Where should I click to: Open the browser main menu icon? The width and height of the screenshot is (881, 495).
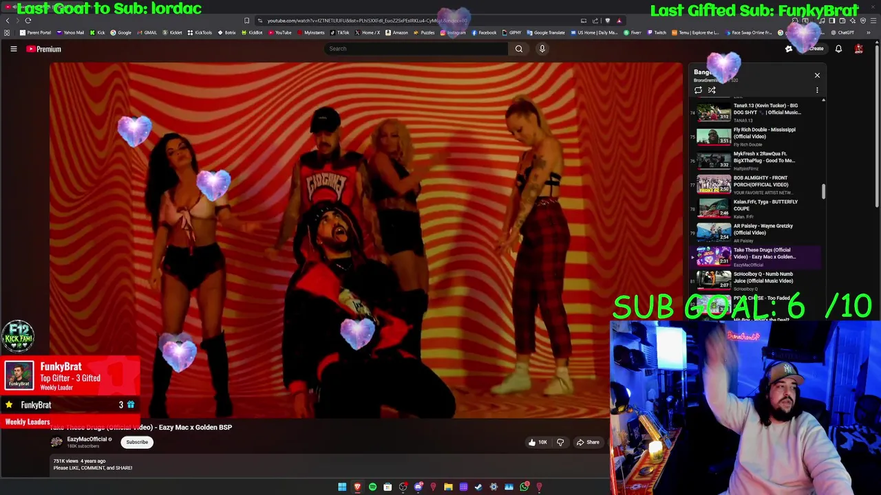pyautogui.click(x=873, y=21)
